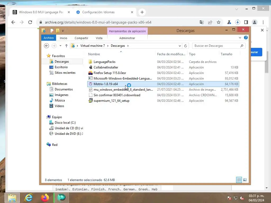Select the supermium_121_64_setup icon

(91, 100)
